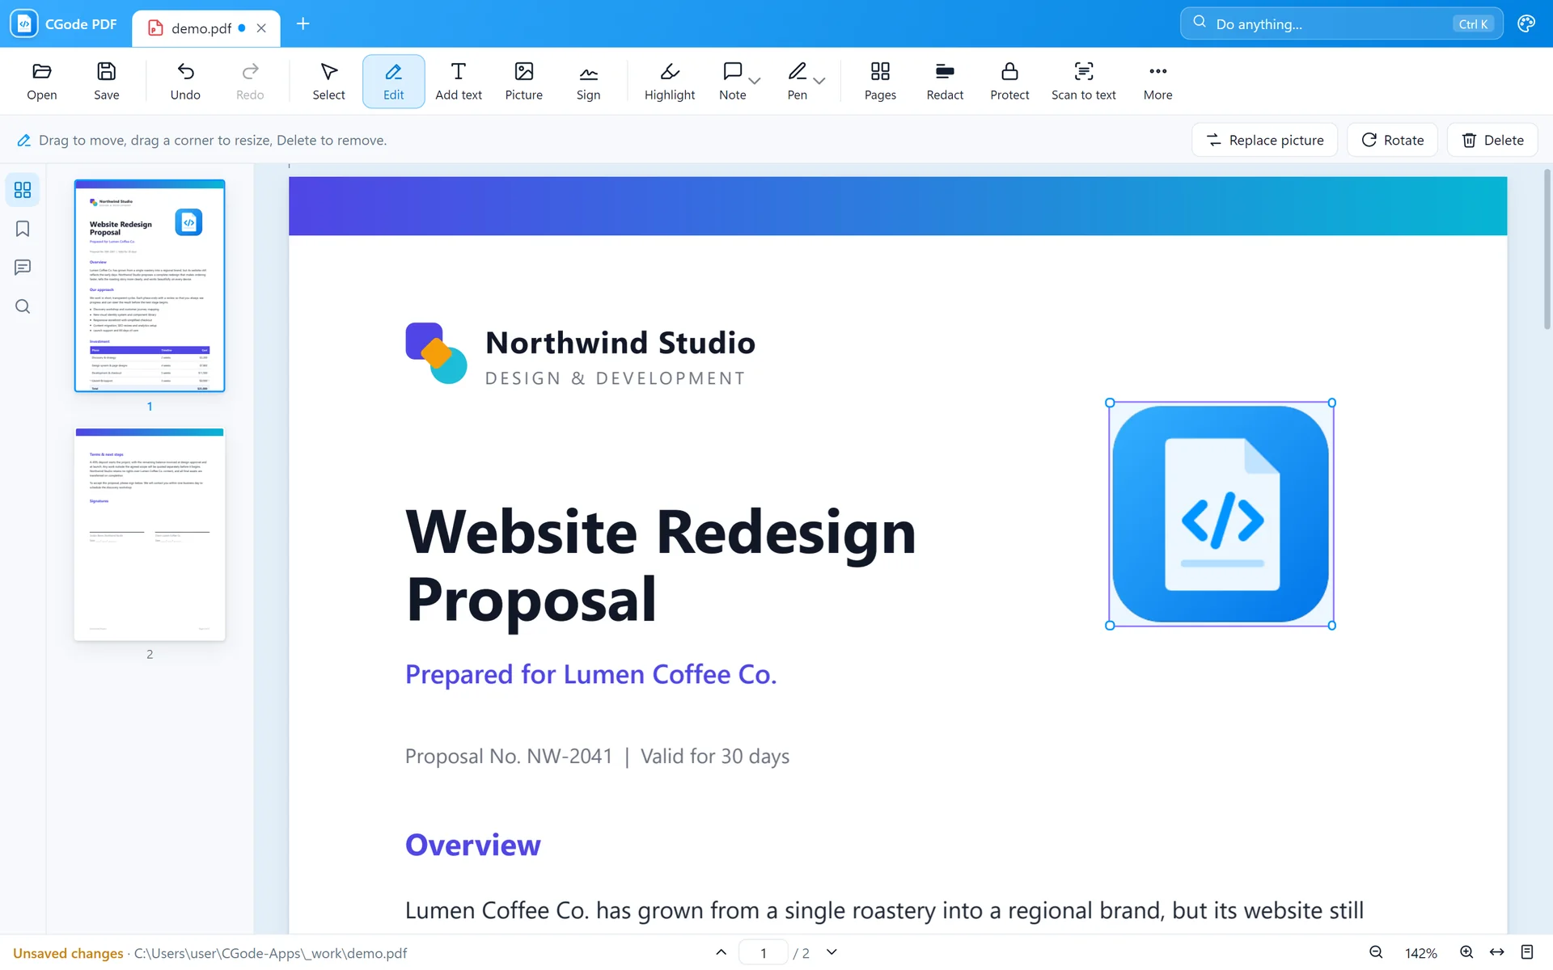The width and height of the screenshot is (1553, 970).
Task: Open the search sidebar panel
Action: pos(23,306)
